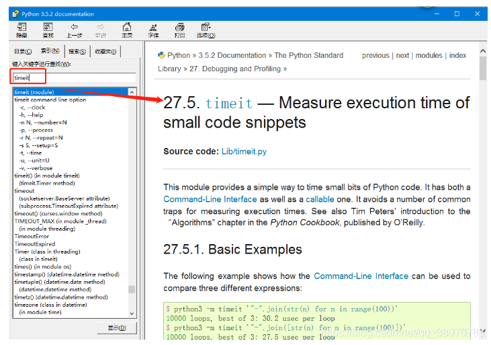491x345 pixels.
Task: Select 'timezone (class in datetime)' index entry
Action: pos(51,305)
